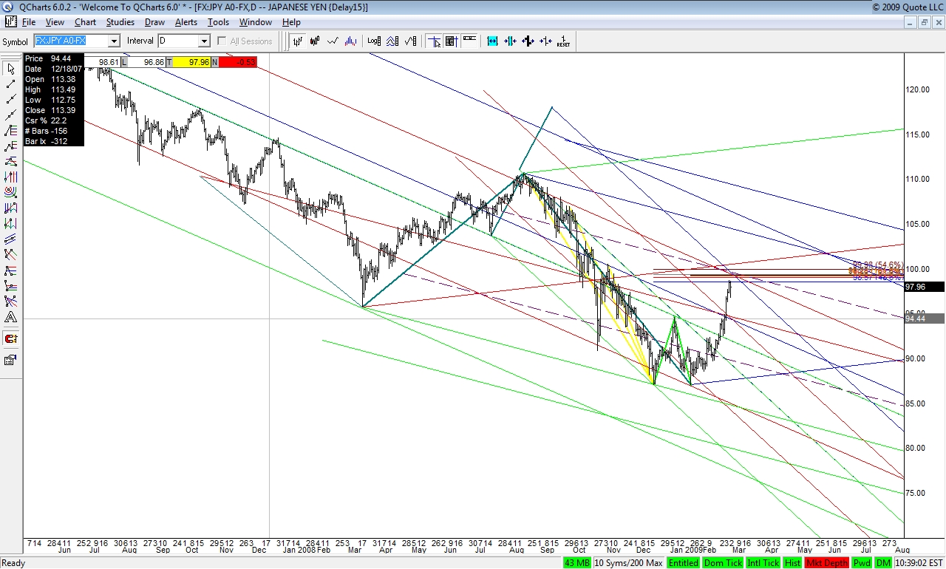Click the Intl Tick status indicator

[x=763, y=563]
